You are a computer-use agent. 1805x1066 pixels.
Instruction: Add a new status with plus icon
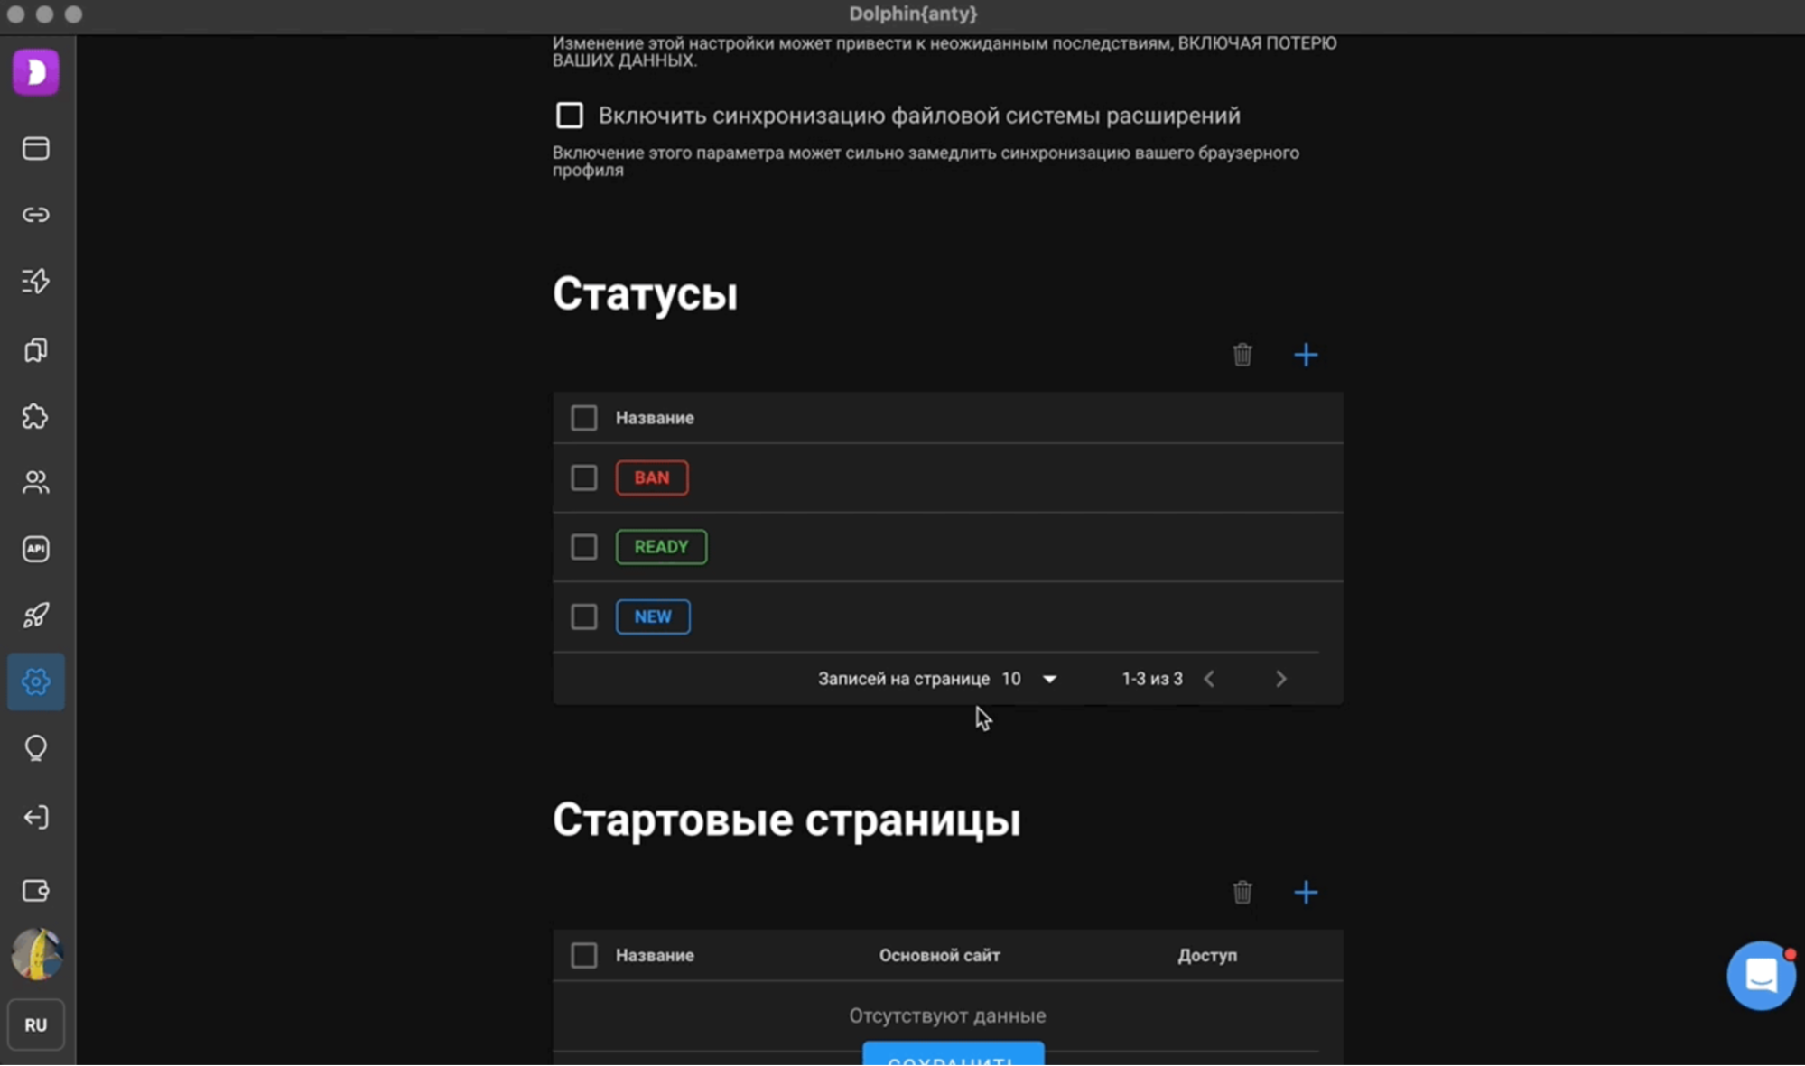pos(1306,355)
